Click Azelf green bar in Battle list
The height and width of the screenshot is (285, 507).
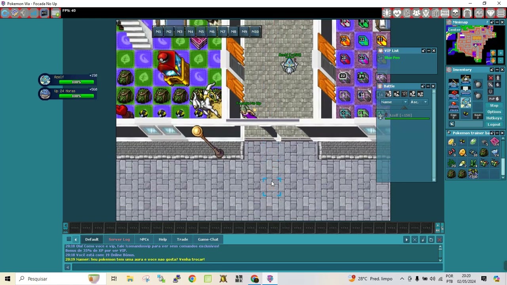[408, 118]
